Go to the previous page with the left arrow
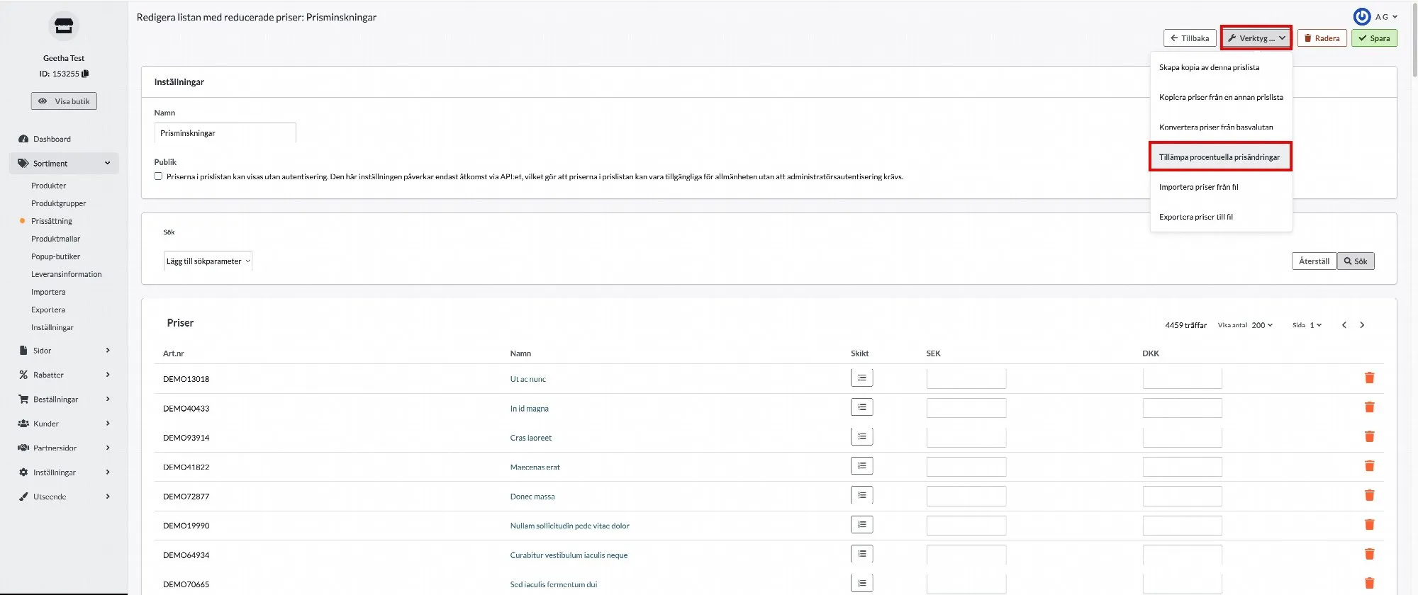This screenshot has width=1418, height=595. (1344, 325)
